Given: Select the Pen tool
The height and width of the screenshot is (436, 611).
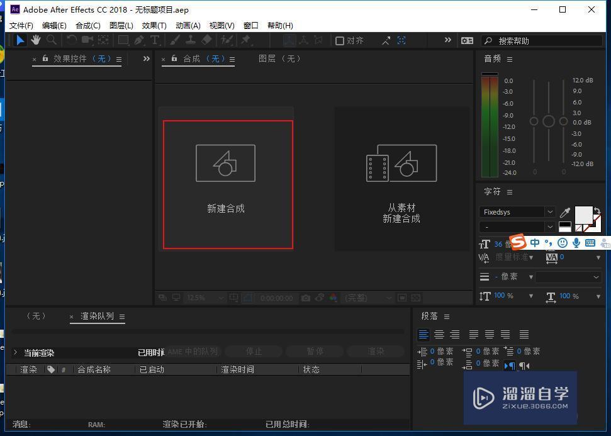Looking at the screenshot, I should (x=139, y=40).
